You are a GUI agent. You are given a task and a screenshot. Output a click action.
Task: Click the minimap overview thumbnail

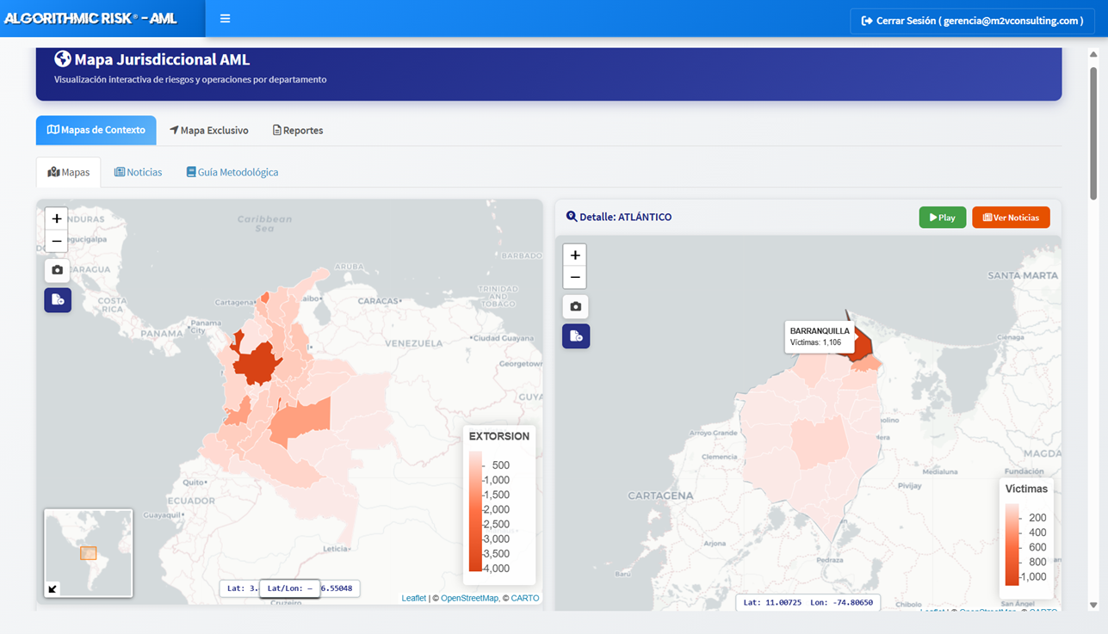tap(89, 553)
